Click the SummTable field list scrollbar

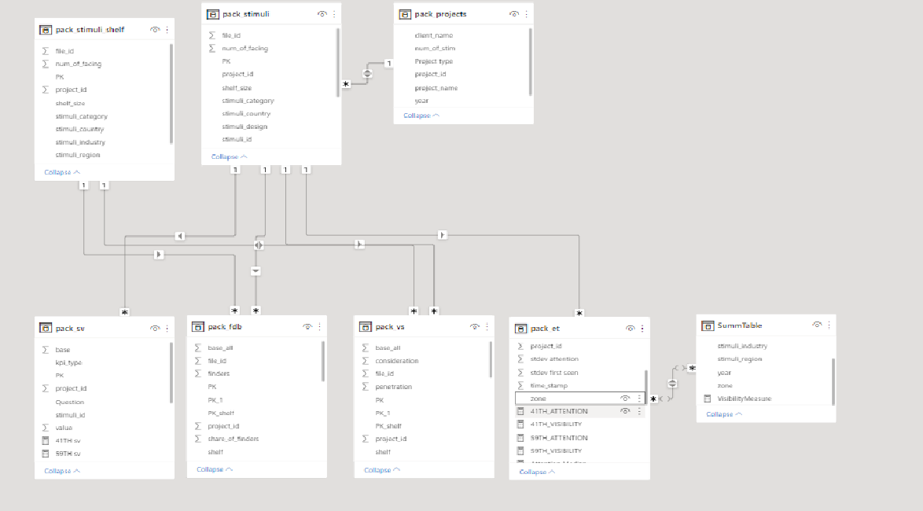coord(833,381)
